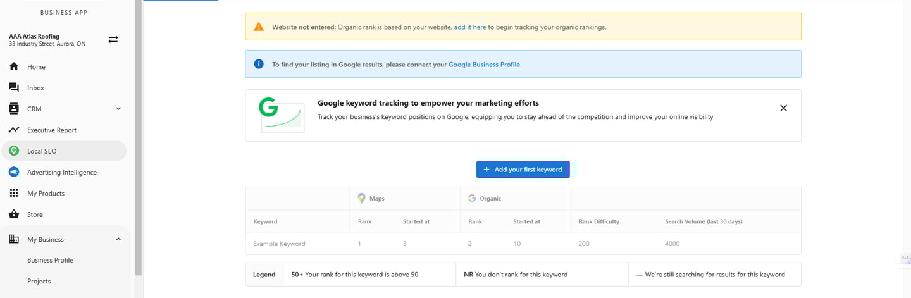Viewport: 911px width, 298px height.
Task: Expand the CRM submenu chevron
Action: (x=118, y=109)
